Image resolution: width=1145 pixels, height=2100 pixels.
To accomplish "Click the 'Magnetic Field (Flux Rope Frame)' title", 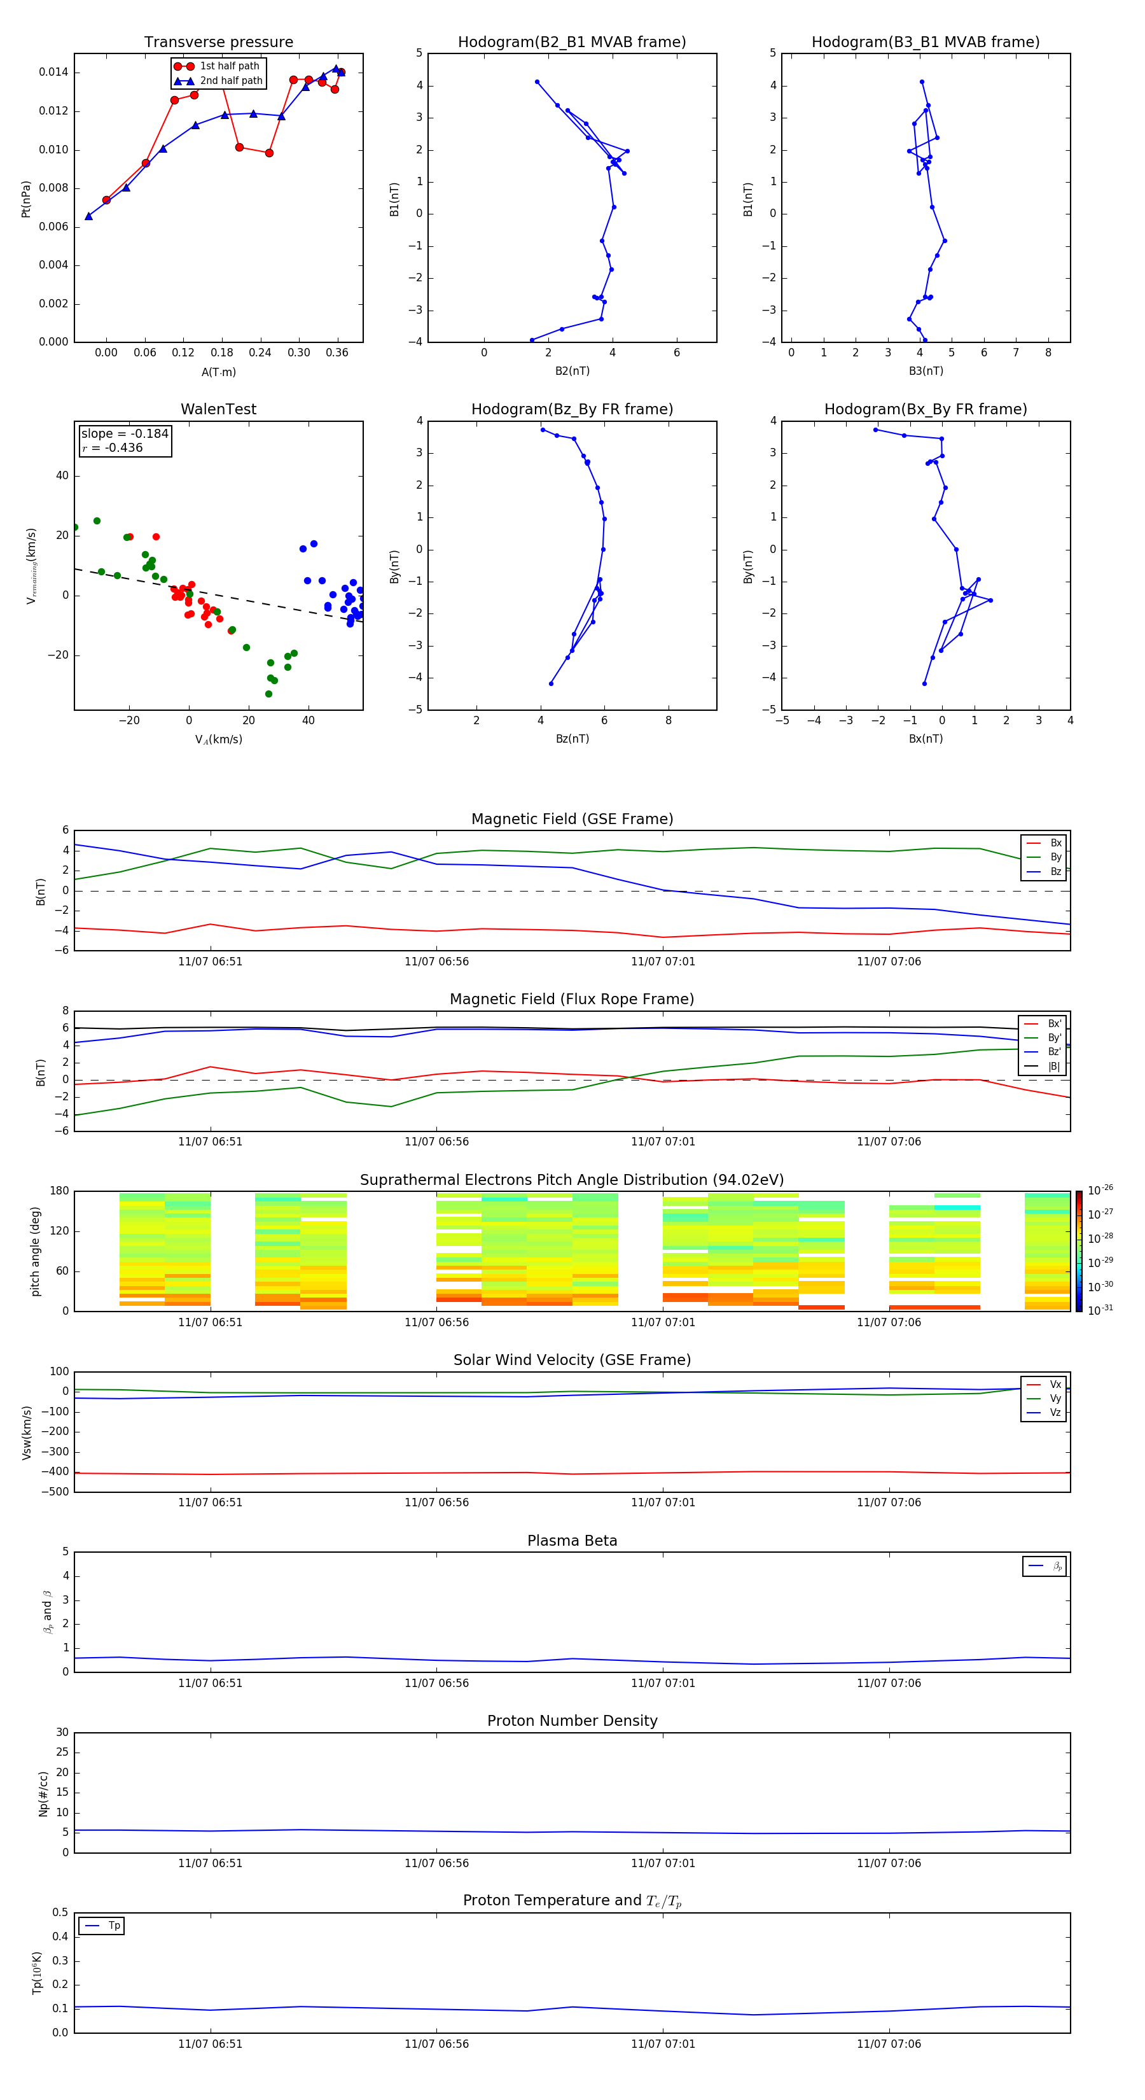I will [572, 1000].
